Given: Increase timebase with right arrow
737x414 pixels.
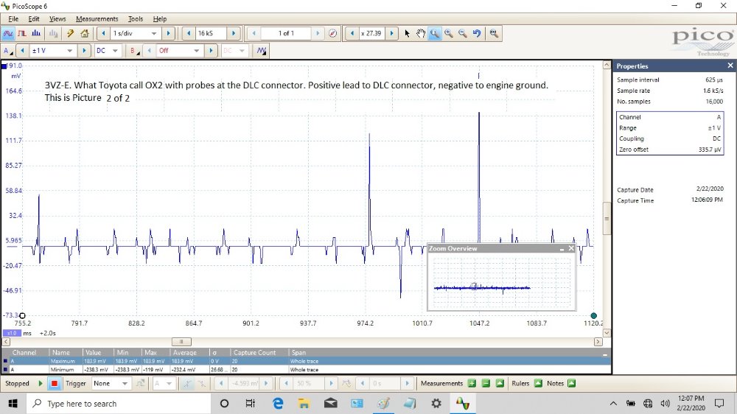Looking at the screenshot, I should coord(168,33).
